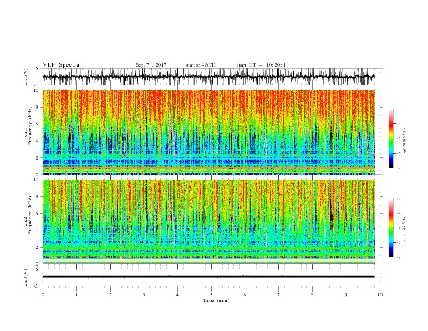
Task: Click the "station=ATH" label
Action: tap(200, 65)
